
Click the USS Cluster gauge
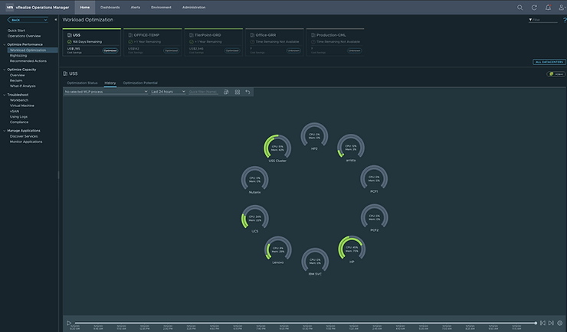coord(277,148)
